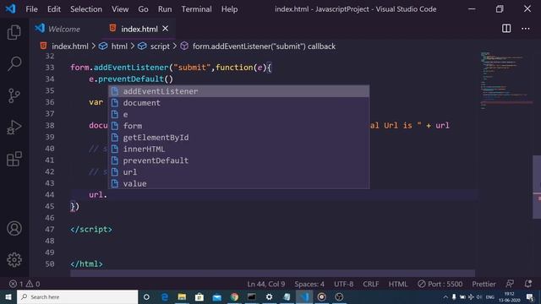Click HTML language mode
The width and height of the screenshot is (541, 304).
(x=398, y=284)
